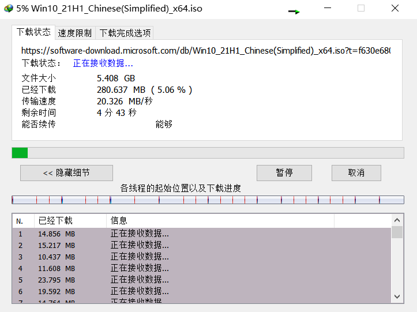Click the 已经下载 column header

coord(70,221)
